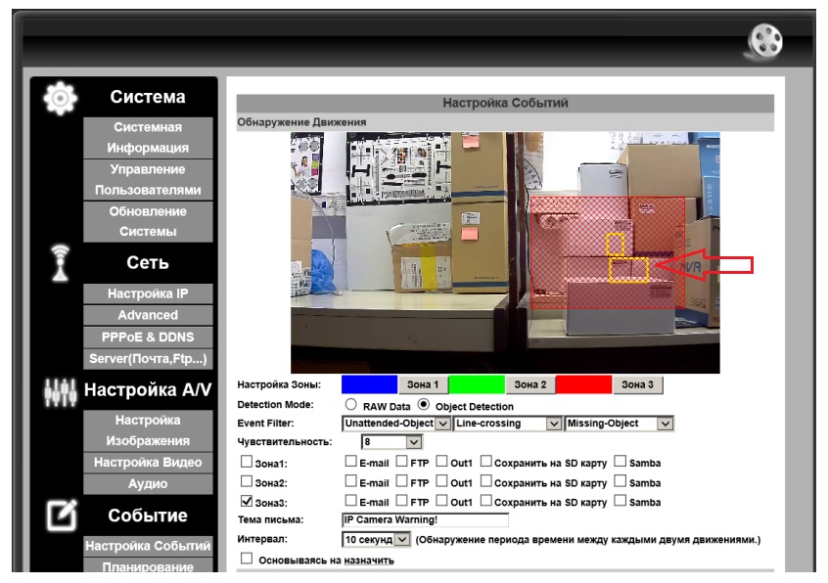This screenshot has width=828, height=583.
Task: Click the Зона 2 button
Action: (x=530, y=384)
